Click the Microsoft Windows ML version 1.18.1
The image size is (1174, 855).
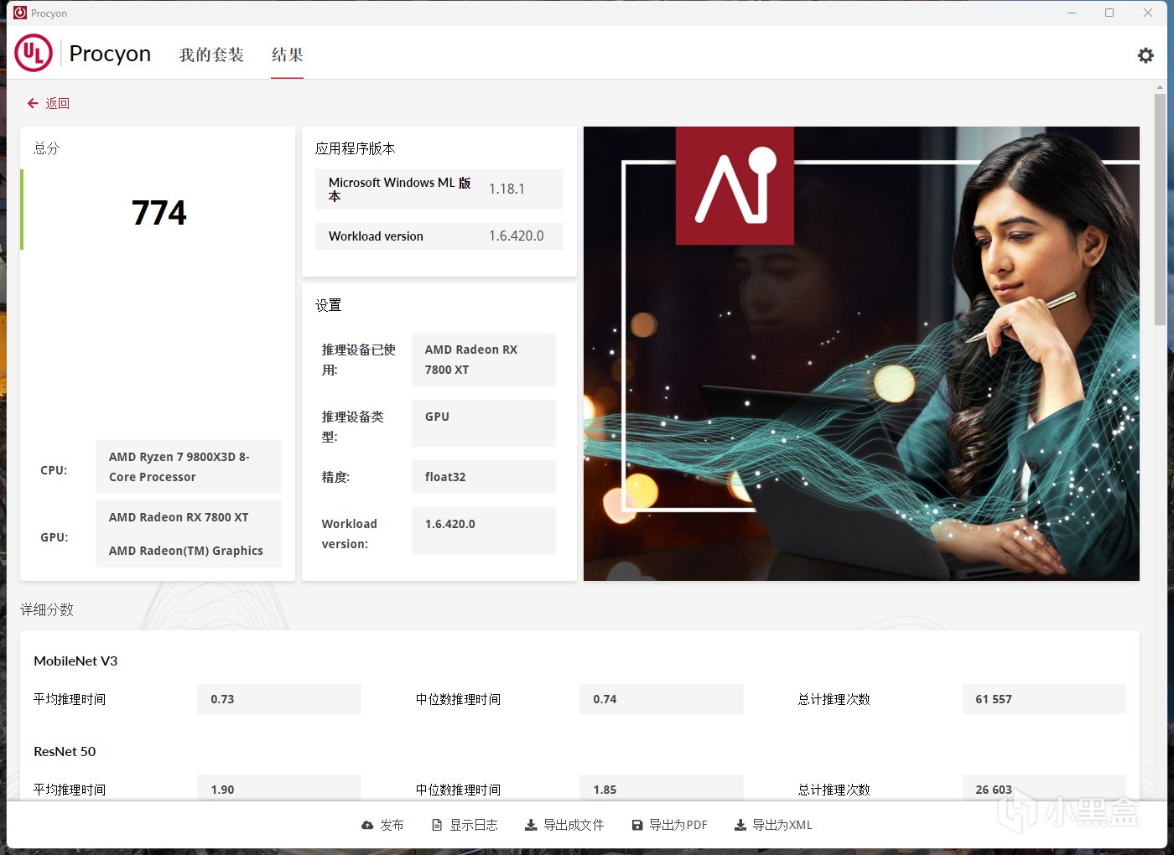coord(506,189)
